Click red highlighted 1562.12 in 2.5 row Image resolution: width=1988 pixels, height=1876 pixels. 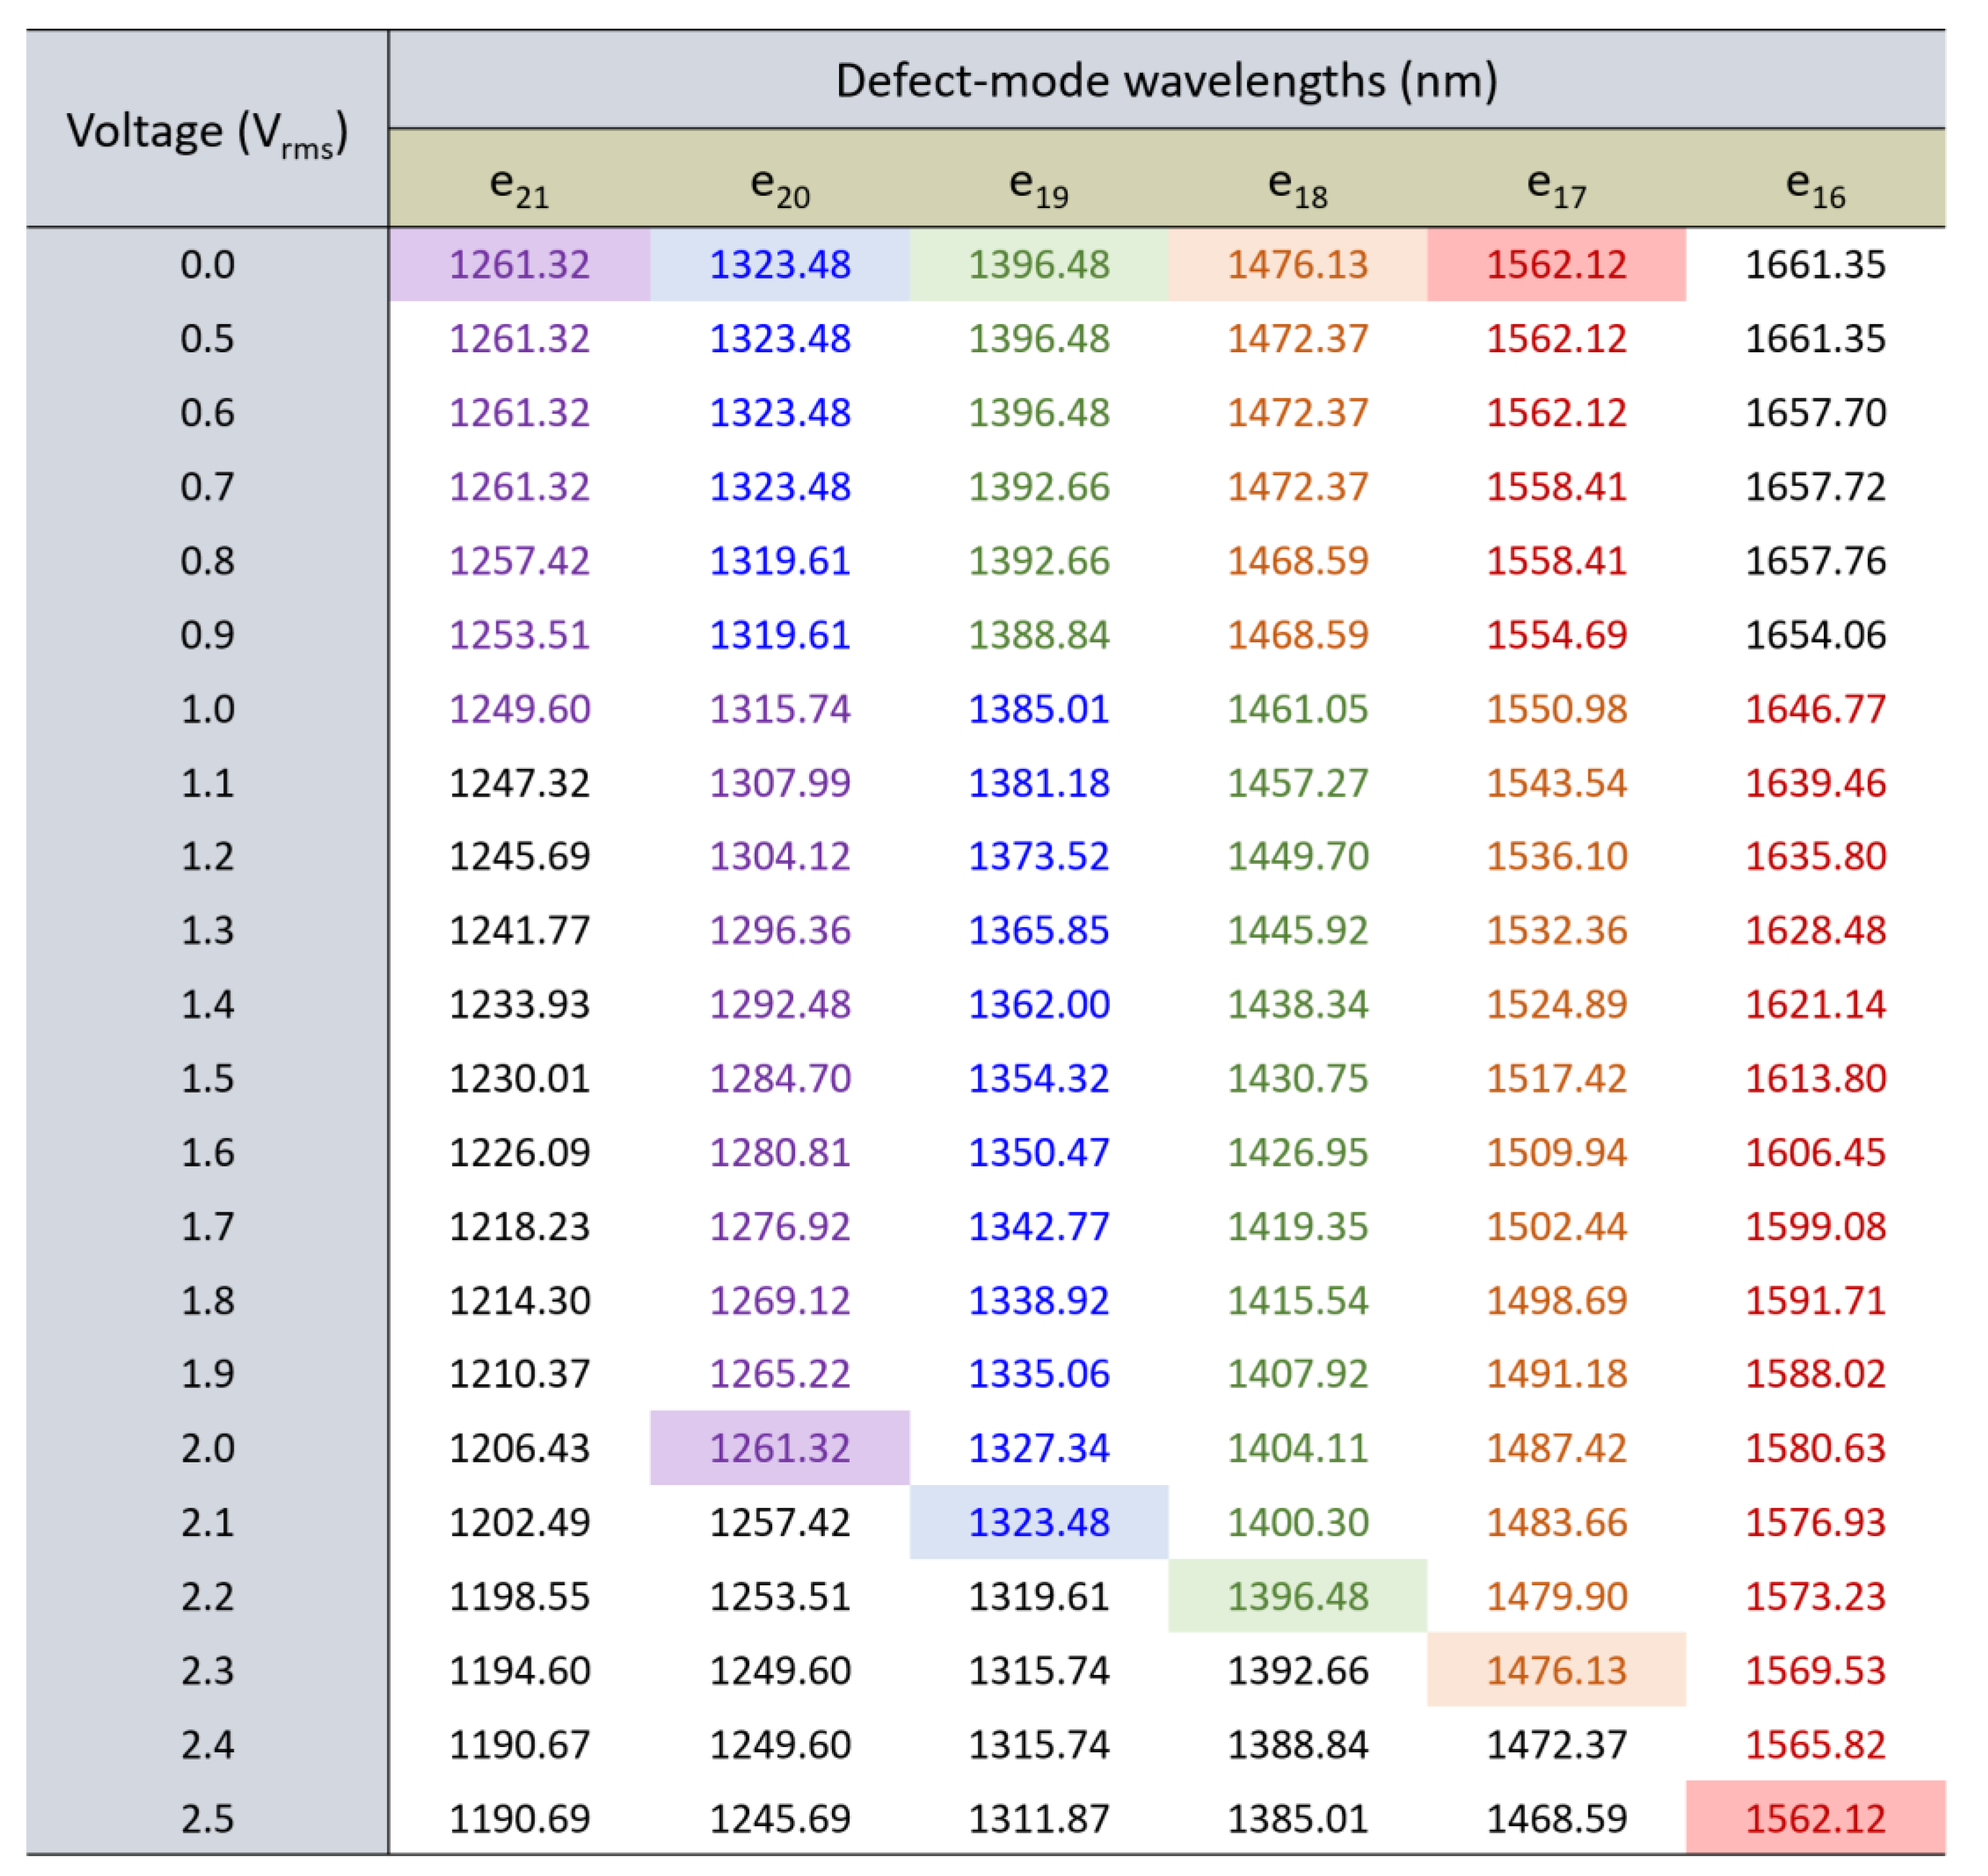coord(1815,1818)
